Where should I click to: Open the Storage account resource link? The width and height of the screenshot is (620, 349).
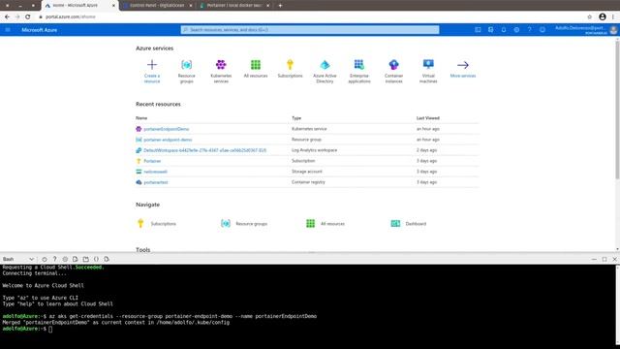pos(155,172)
